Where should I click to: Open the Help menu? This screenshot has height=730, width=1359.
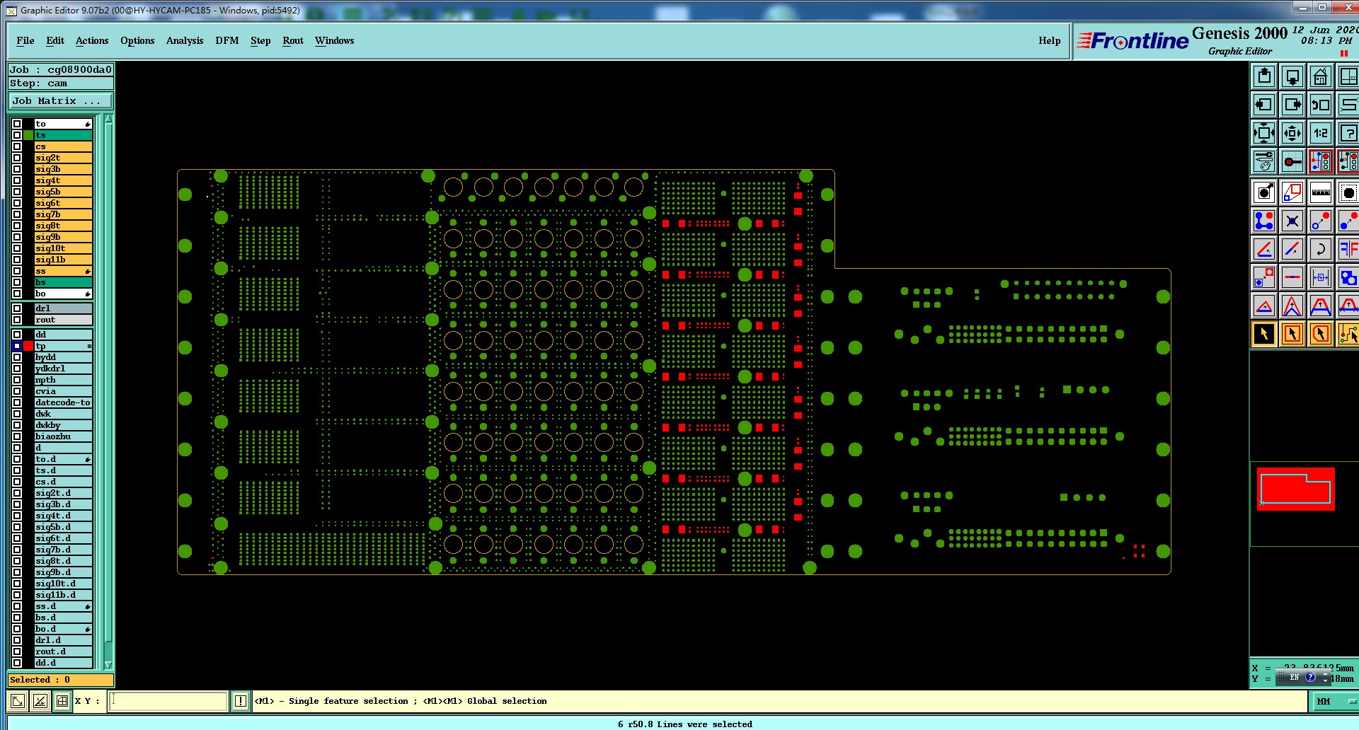(x=1050, y=40)
